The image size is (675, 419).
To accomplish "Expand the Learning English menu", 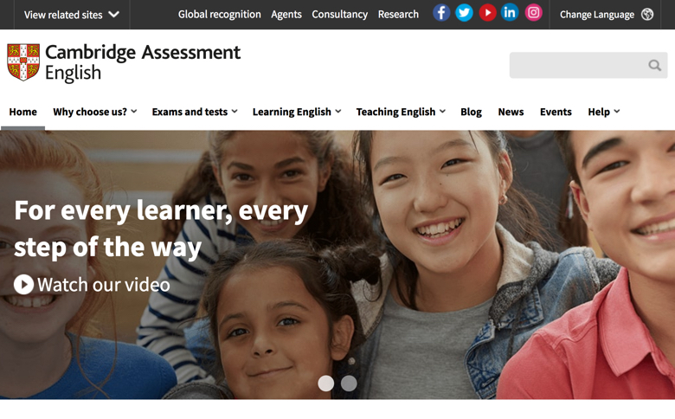I will pyautogui.click(x=297, y=112).
